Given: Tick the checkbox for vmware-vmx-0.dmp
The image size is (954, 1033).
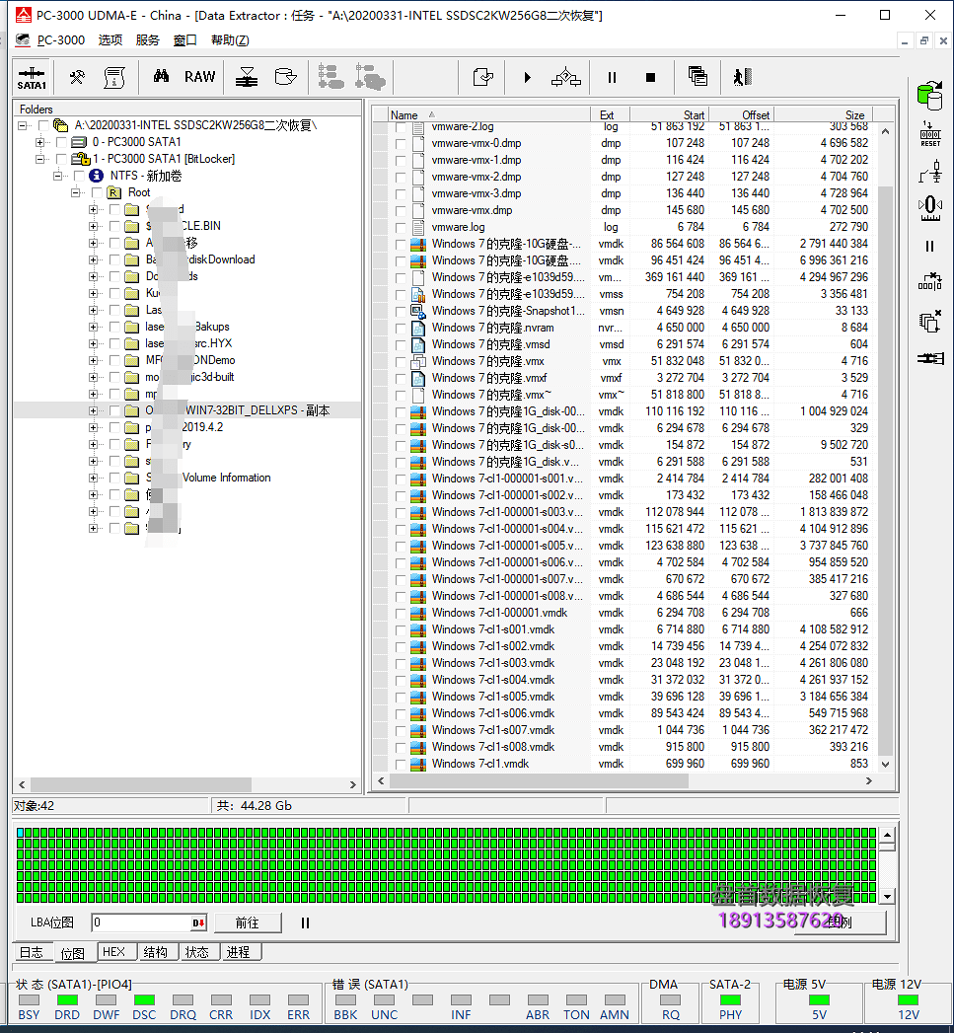Looking at the screenshot, I should [401, 144].
